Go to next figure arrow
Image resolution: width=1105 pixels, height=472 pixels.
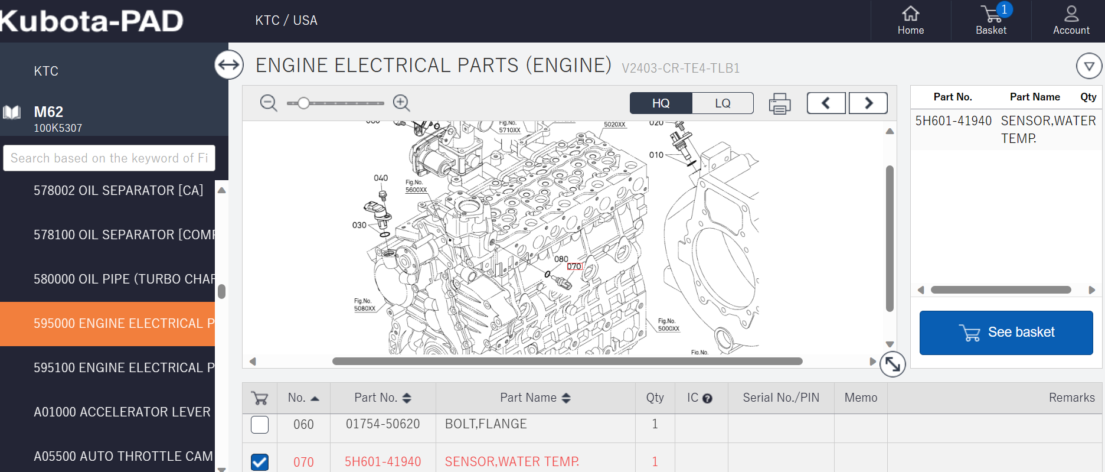[x=868, y=103]
